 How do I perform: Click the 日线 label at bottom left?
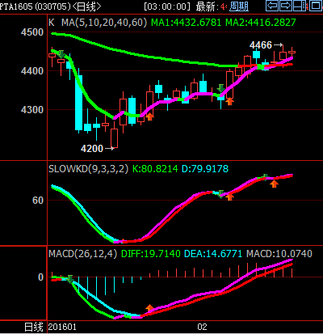tap(34, 327)
